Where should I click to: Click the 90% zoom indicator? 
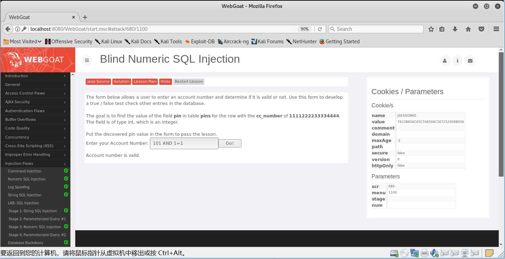point(305,29)
